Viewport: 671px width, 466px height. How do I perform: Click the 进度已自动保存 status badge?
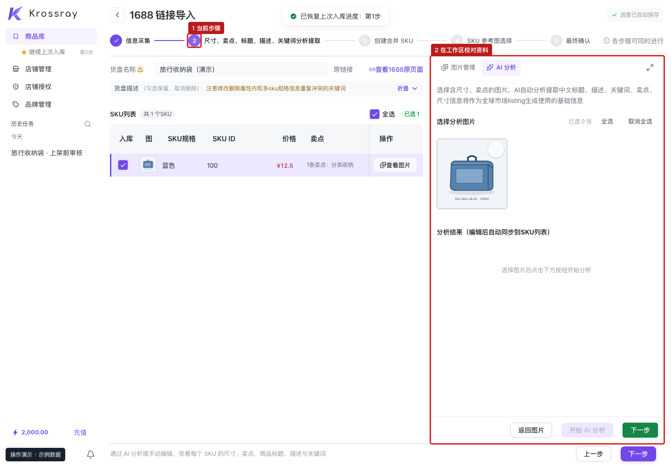tap(635, 15)
